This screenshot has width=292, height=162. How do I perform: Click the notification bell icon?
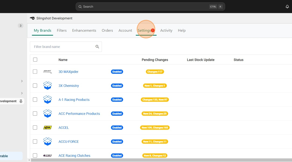pos(287,7)
